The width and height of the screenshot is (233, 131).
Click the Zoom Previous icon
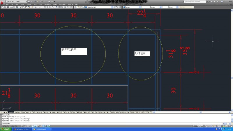click(53, 7)
